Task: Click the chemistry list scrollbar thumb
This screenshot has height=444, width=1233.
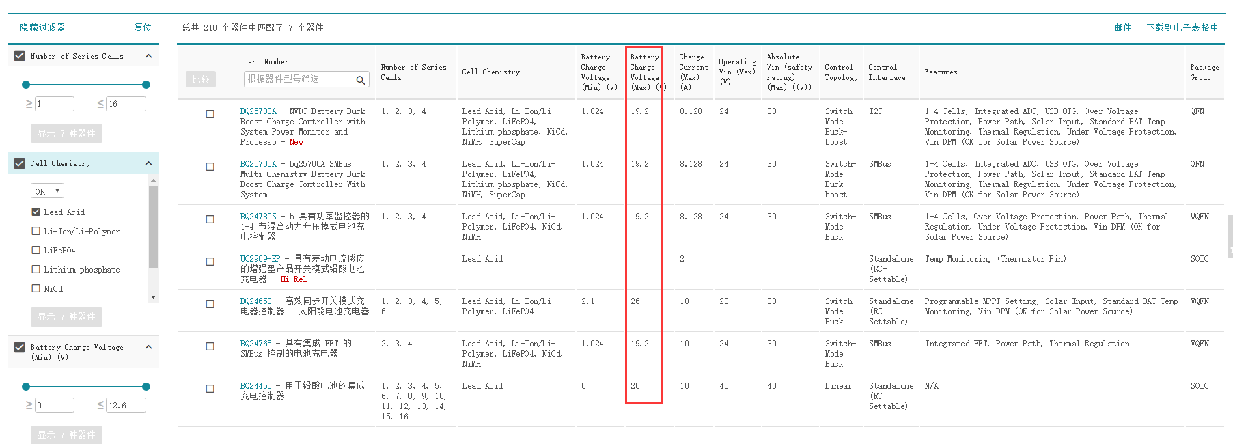Action: click(x=153, y=226)
